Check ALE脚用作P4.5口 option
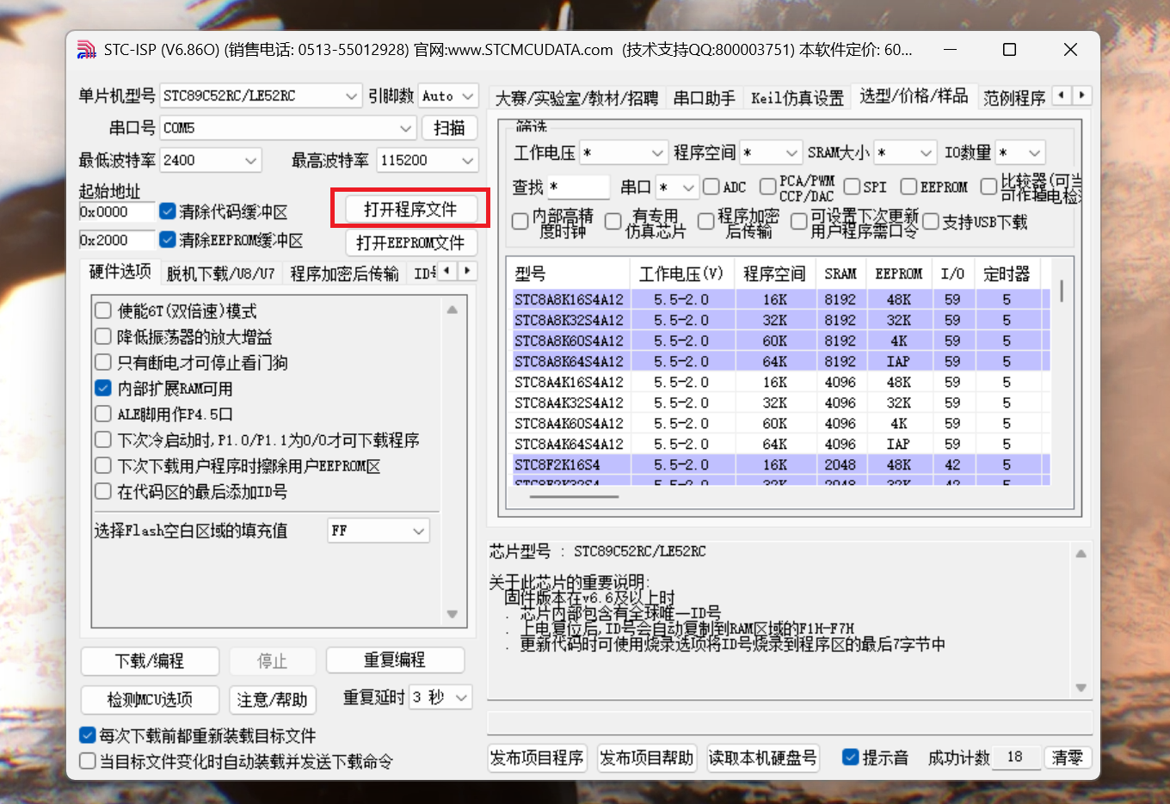 [x=103, y=414]
